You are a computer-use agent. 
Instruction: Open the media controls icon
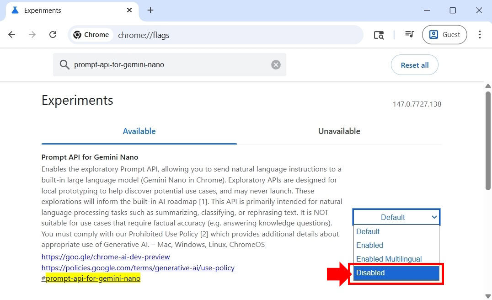point(410,34)
